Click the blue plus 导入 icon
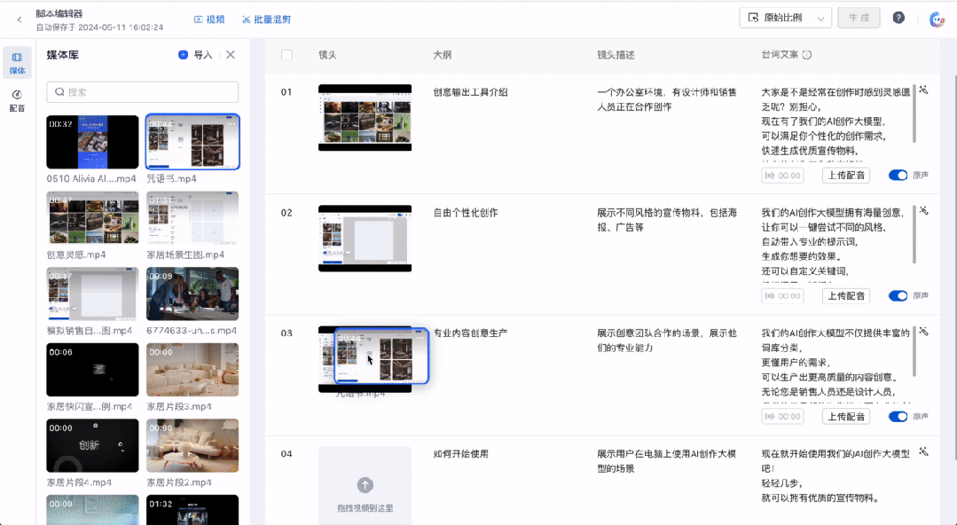 point(183,55)
